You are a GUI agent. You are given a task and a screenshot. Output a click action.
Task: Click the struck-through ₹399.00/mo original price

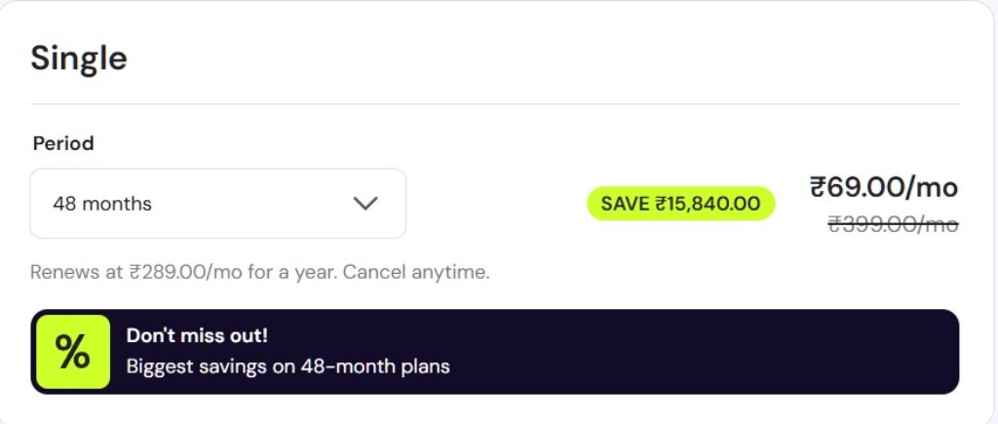[893, 224]
